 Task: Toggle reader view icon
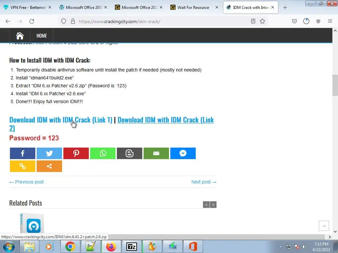pyautogui.click(x=253, y=21)
